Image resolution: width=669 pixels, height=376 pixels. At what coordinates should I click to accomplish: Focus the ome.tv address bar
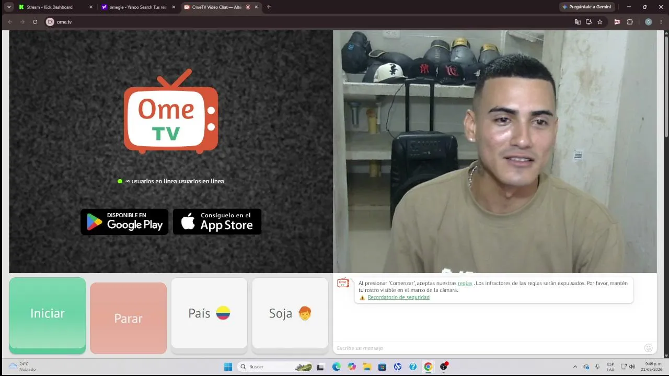[x=308, y=22]
